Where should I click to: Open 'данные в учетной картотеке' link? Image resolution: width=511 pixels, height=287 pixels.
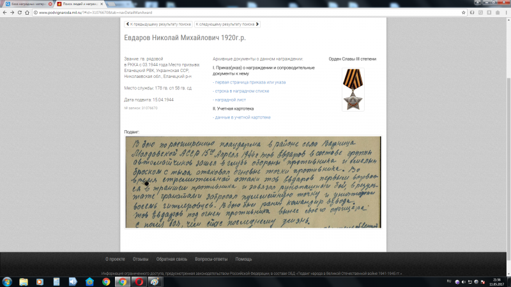pos(242,117)
